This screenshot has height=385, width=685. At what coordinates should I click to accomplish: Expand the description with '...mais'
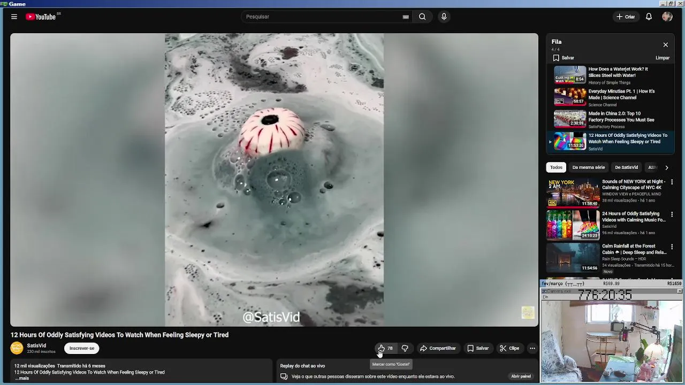coord(22,378)
